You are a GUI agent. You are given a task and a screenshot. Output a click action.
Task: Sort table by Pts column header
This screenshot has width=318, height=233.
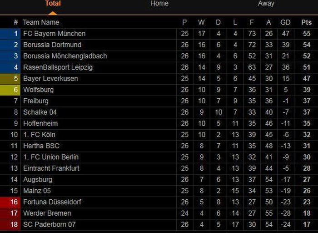click(307, 22)
